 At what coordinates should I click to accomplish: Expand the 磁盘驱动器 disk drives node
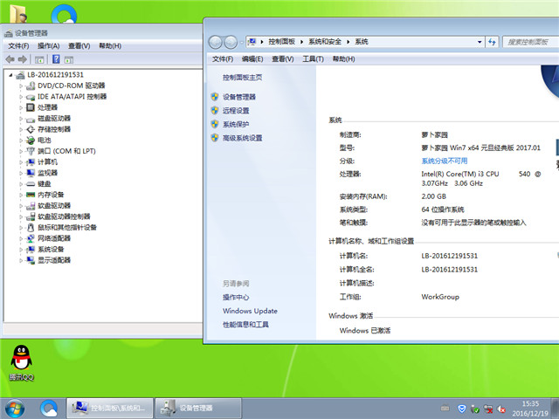[21, 119]
